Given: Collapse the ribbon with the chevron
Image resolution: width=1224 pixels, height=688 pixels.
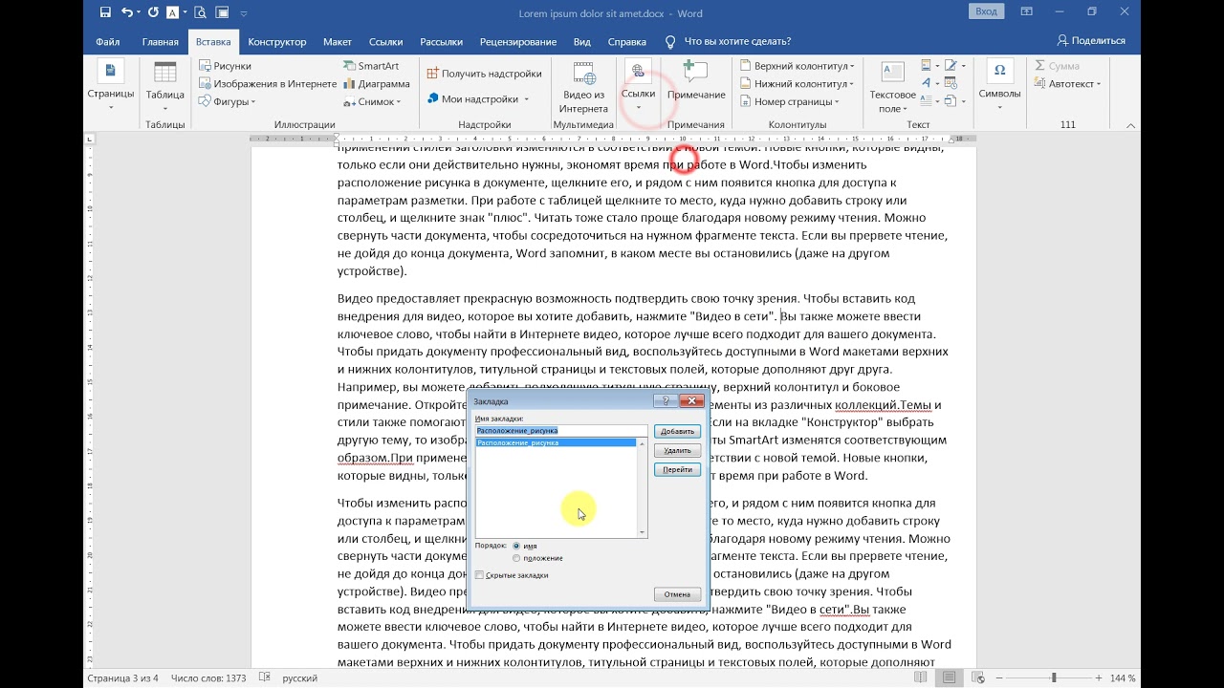Looking at the screenshot, I should 1131,125.
